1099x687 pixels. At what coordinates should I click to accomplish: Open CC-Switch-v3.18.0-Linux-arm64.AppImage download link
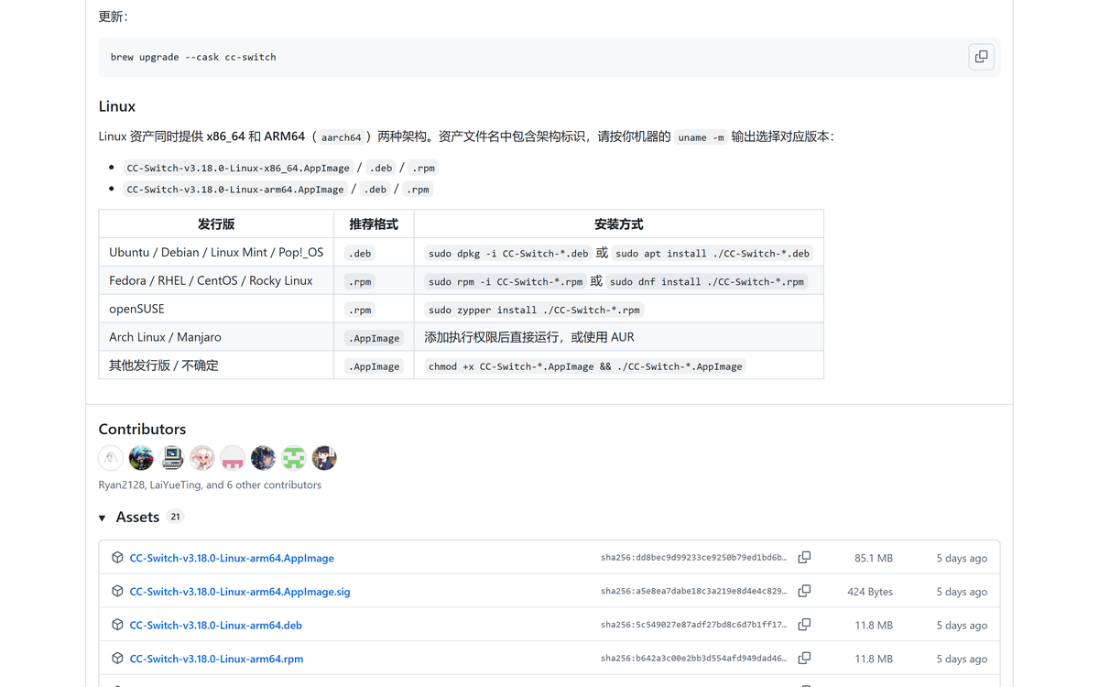tap(232, 558)
